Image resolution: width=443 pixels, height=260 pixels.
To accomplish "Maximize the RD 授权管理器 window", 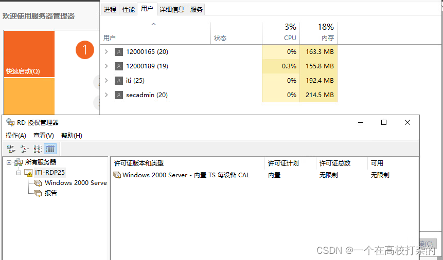I will [x=384, y=122].
